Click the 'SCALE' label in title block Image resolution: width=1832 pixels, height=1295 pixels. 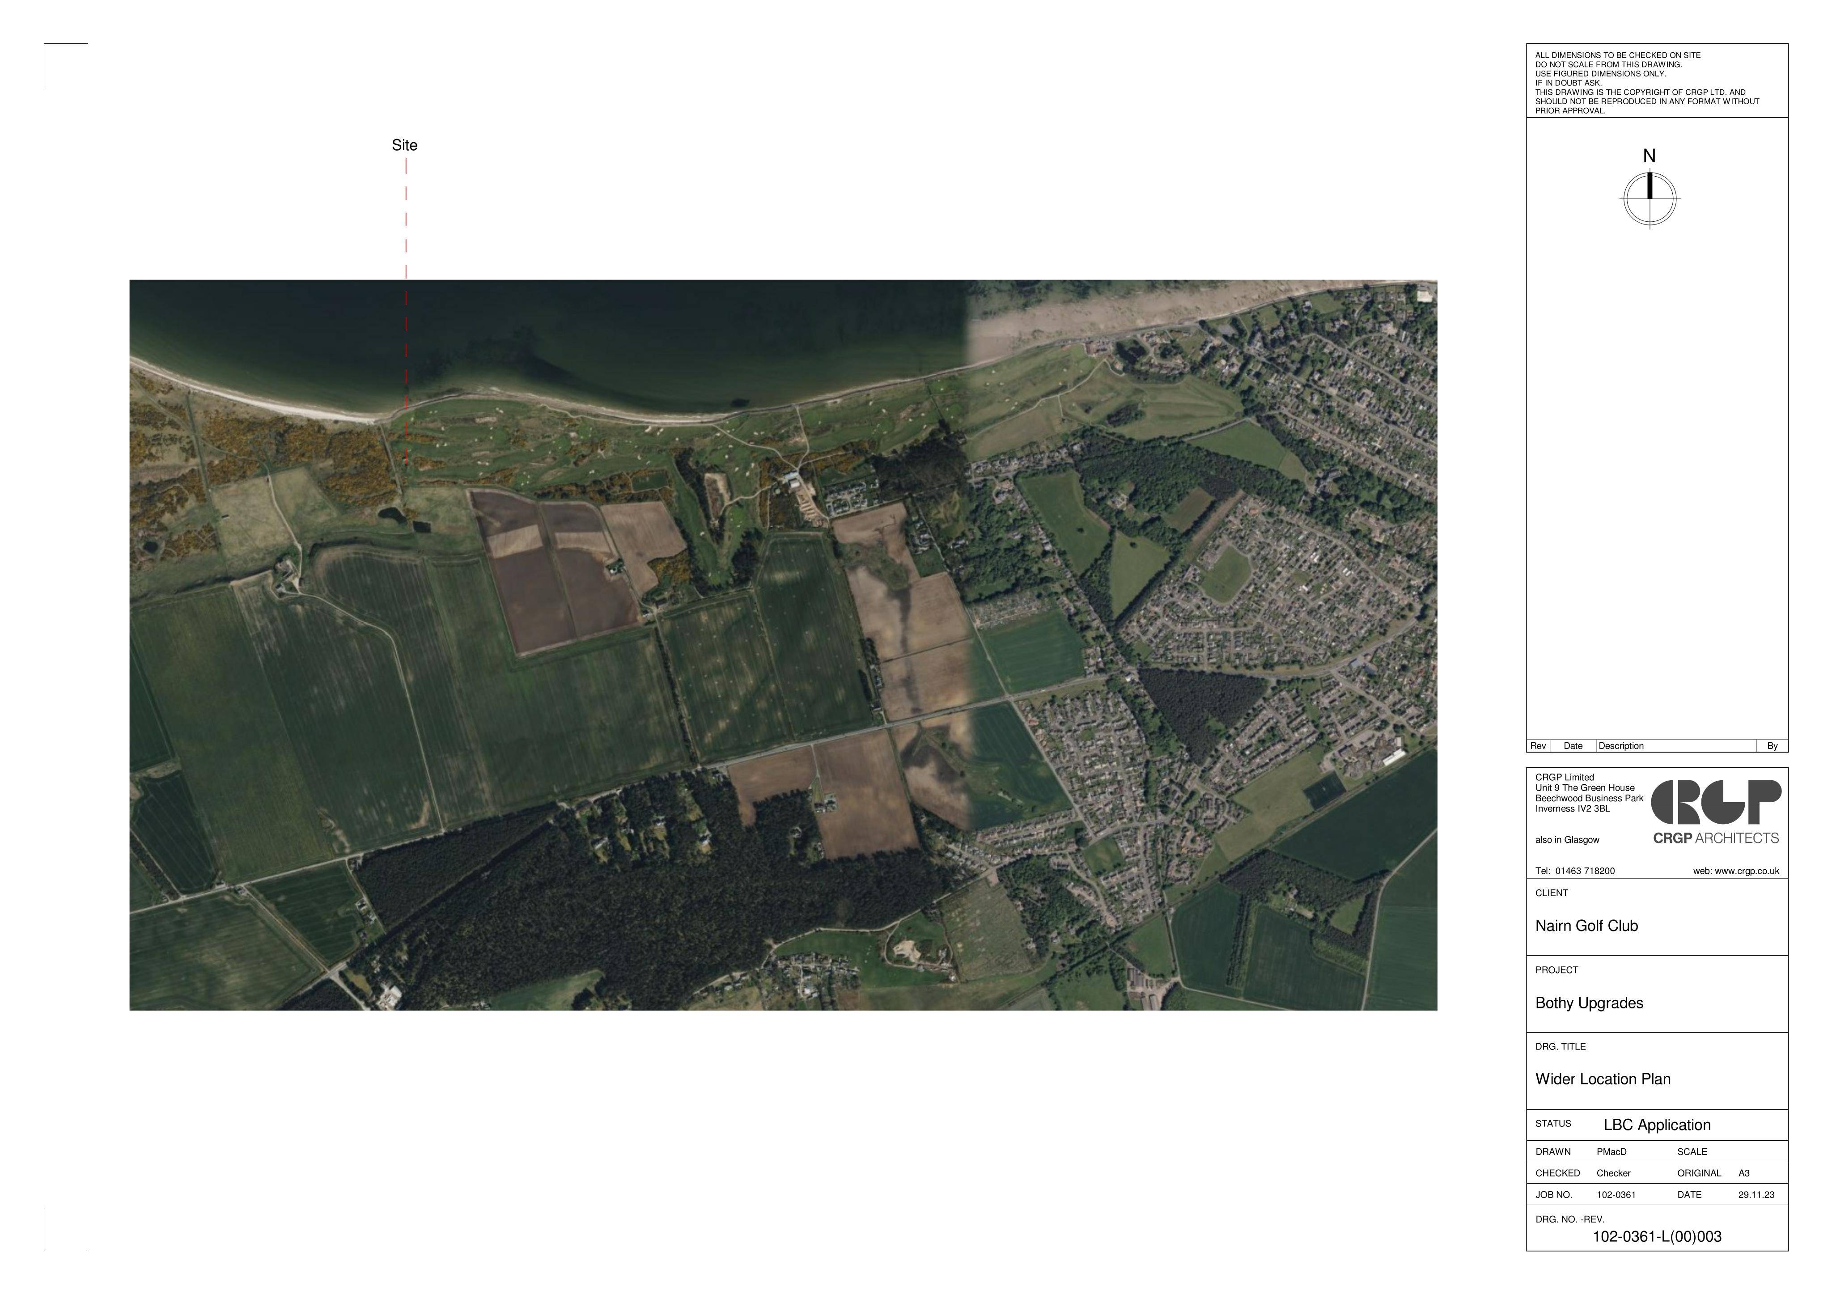(x=1692, y=1152)
